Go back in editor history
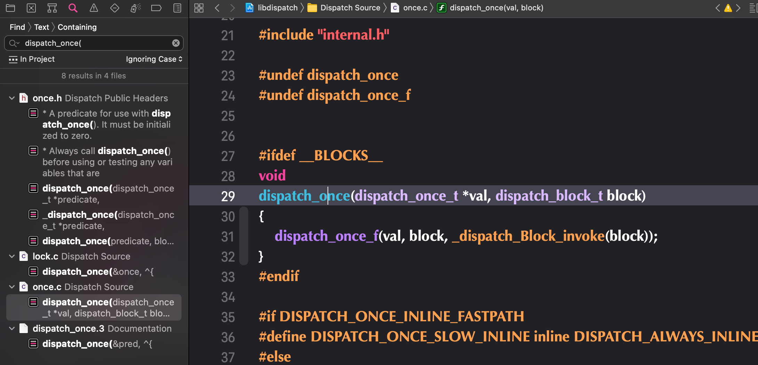 (x=217, y=8)
